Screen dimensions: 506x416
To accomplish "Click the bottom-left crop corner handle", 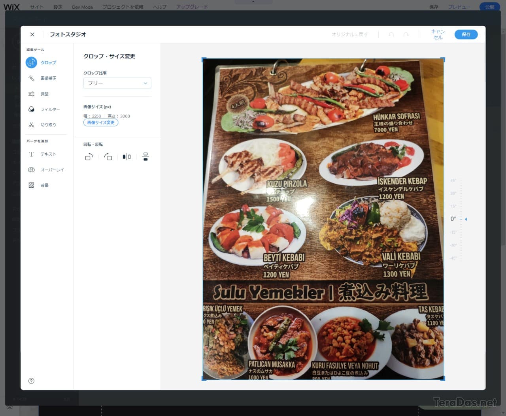I will click(204, 378).
